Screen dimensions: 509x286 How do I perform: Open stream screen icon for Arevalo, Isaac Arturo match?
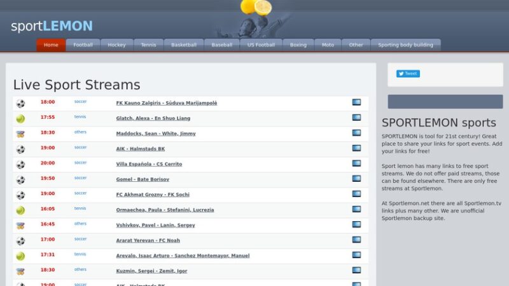356,255
